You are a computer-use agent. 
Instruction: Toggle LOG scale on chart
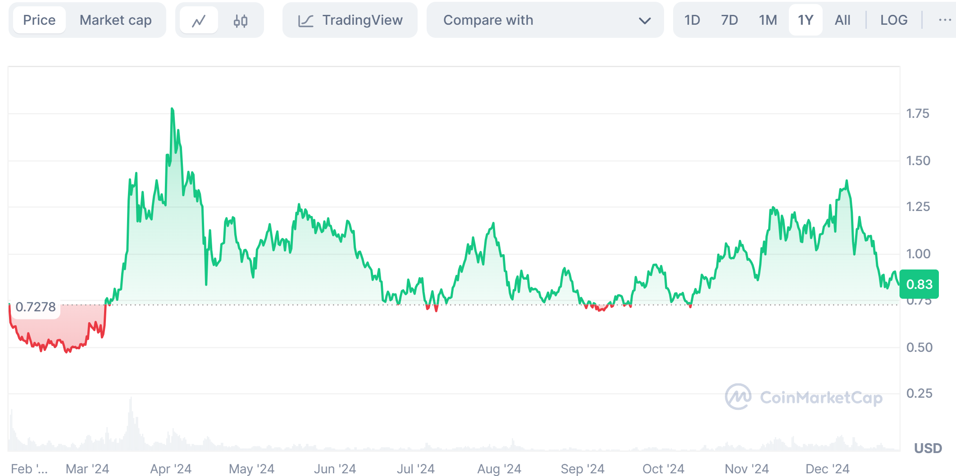coord(893,20)
